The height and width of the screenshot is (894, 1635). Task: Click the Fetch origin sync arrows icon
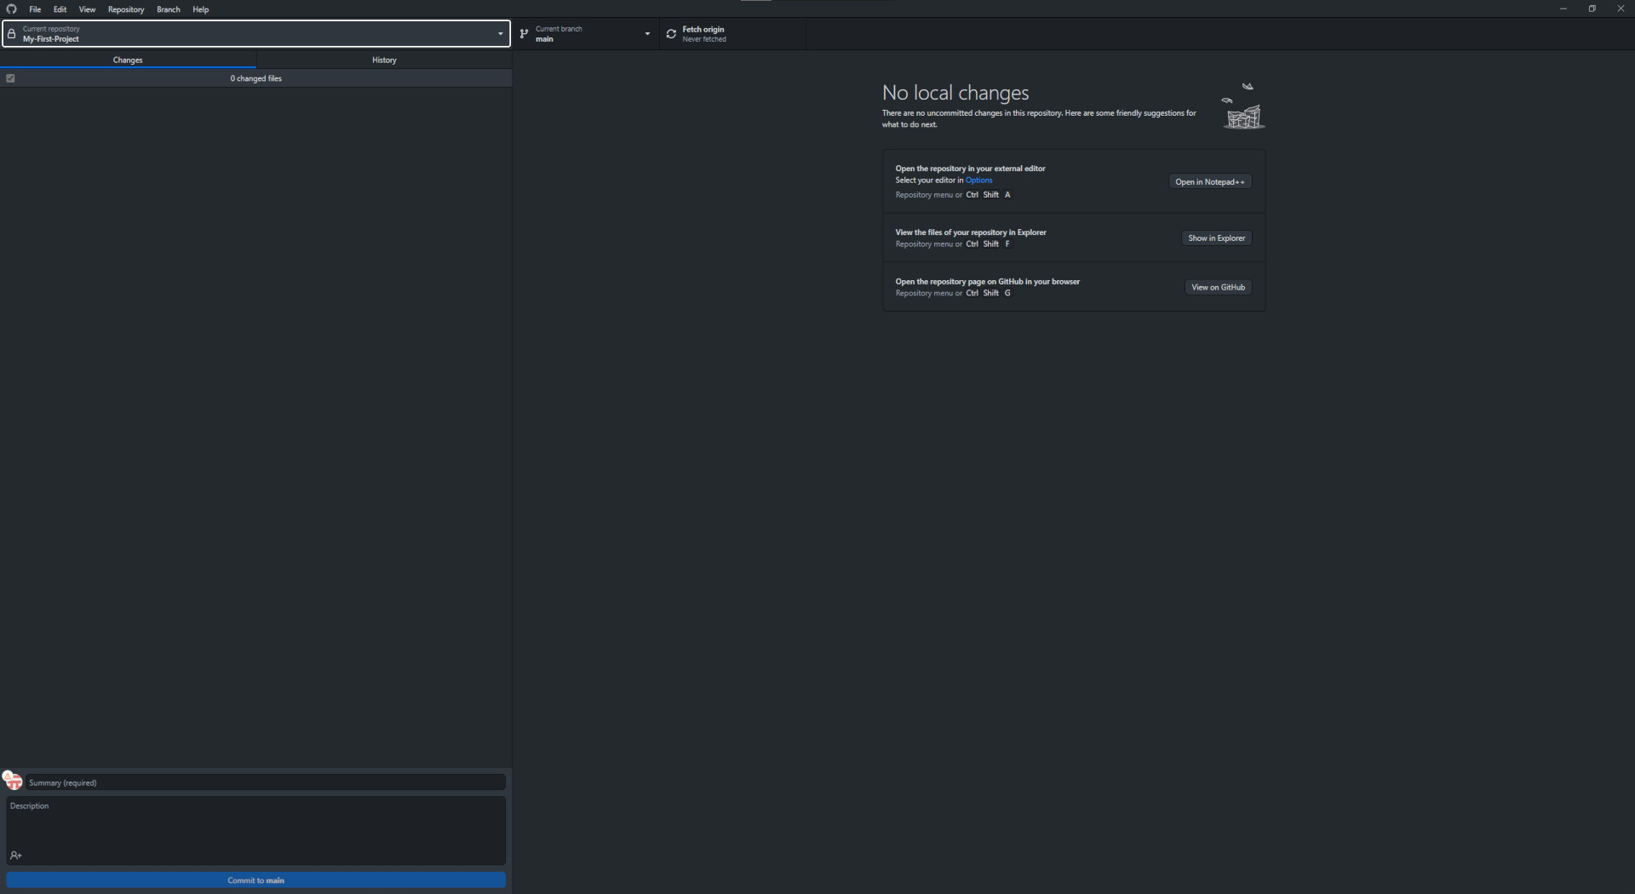click(x=671, y=34)
